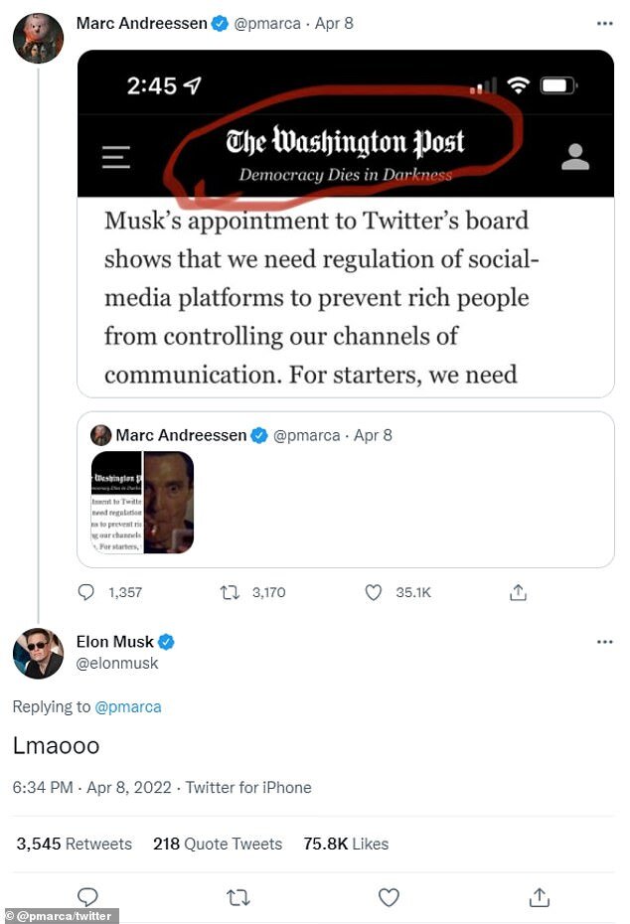Retweet Elon Musk's Lmaooo tweet

(237, 897)
